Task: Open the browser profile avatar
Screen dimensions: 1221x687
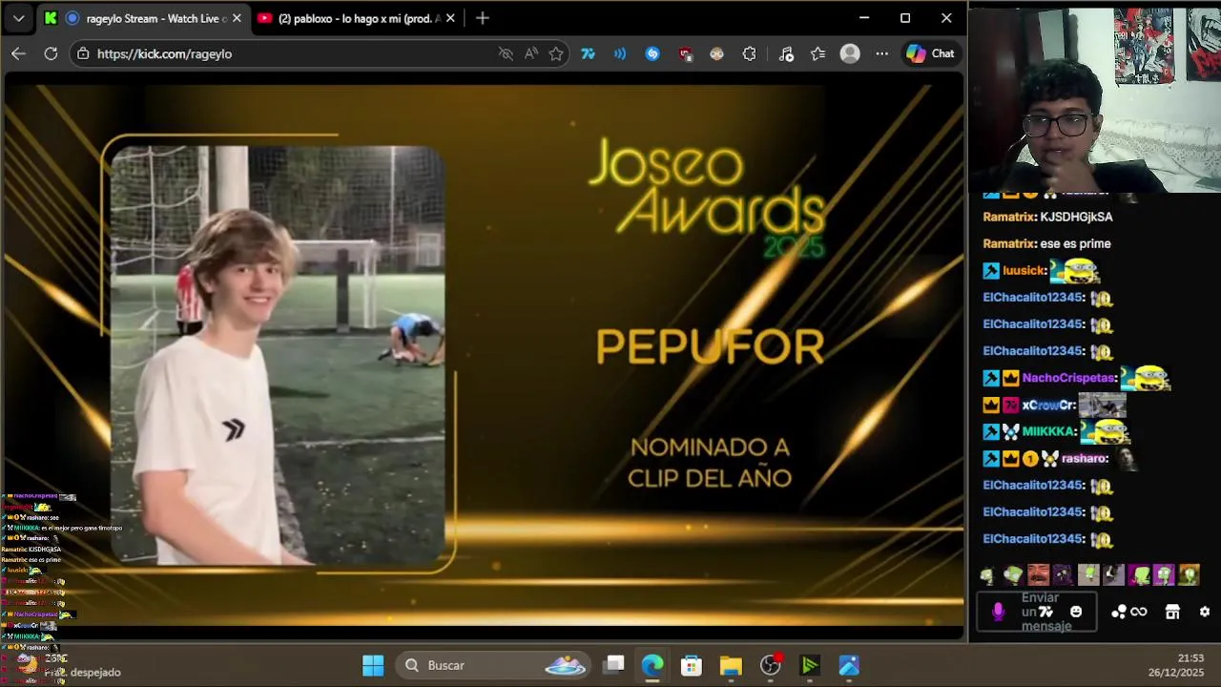Action: point(850,53)
